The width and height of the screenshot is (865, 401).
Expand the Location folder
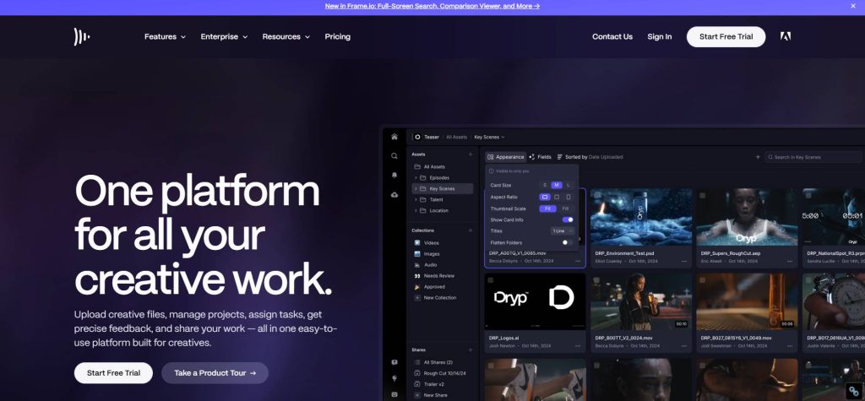[x=416, y=211]
